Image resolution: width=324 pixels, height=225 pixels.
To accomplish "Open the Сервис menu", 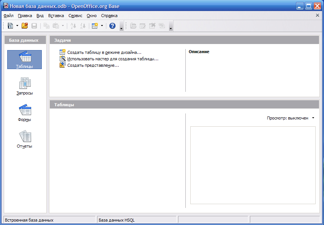I will pyautogui.click(x=75, y=16).
